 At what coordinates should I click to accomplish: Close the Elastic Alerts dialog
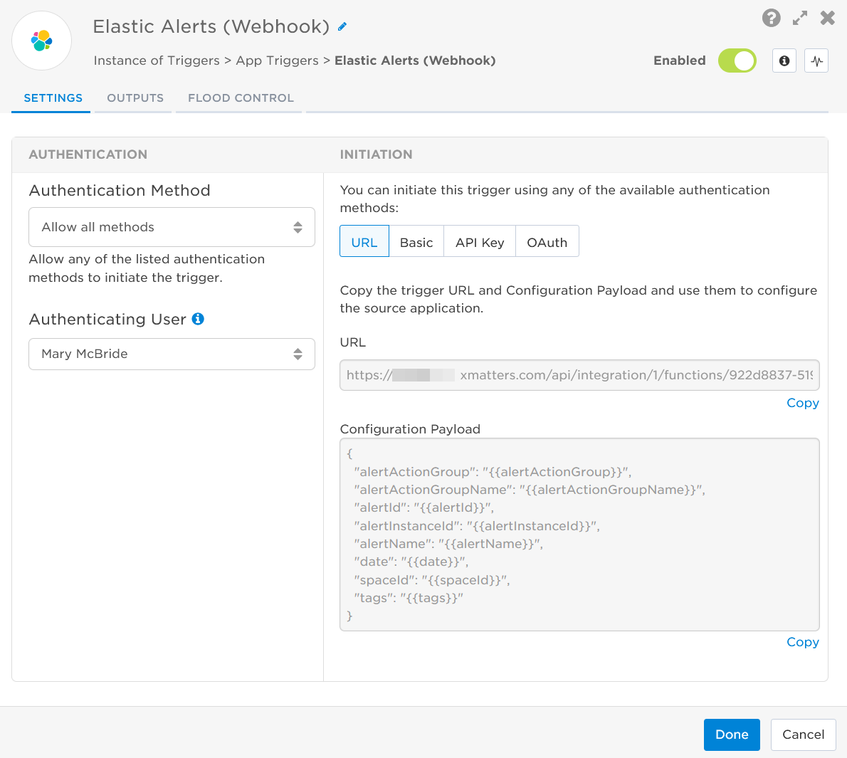pos(828,18)
